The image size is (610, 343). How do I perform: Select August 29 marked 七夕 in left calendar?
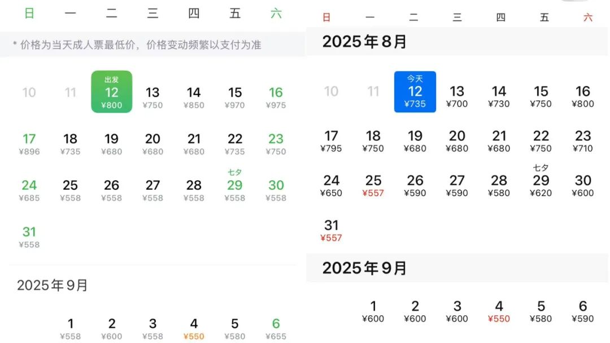click(235, 185)
